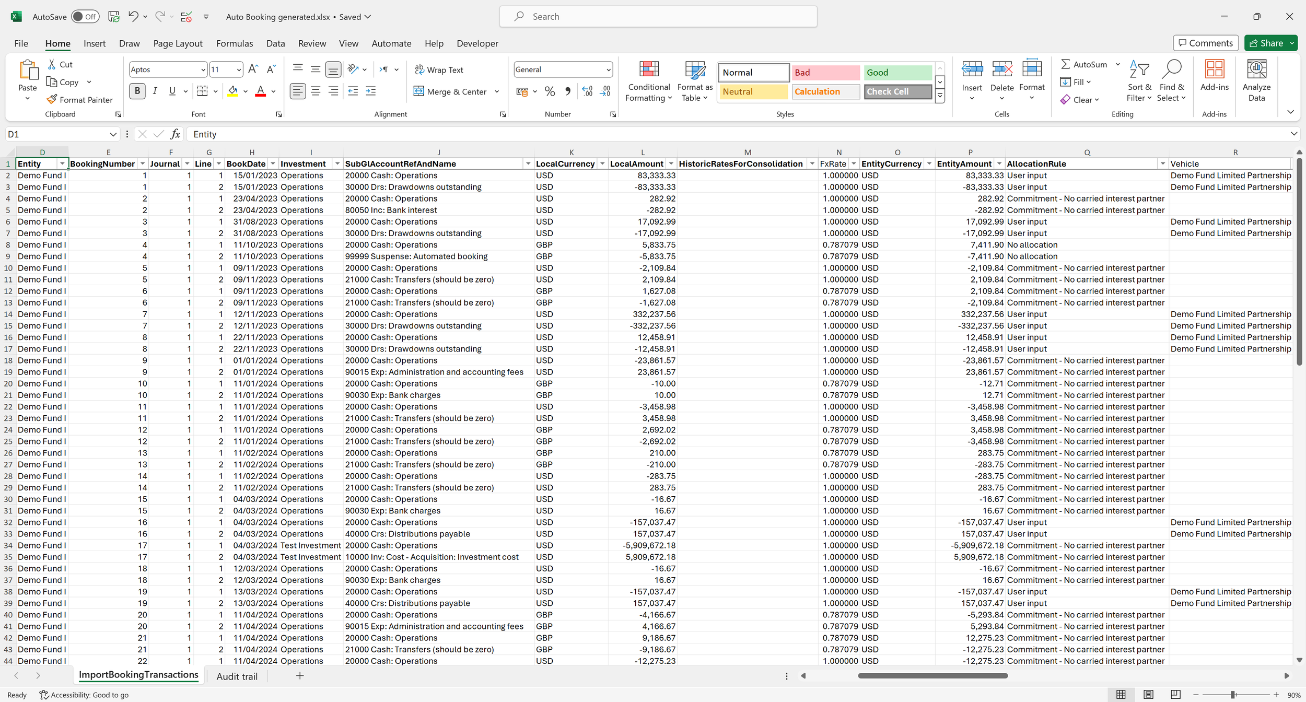Screen dimensions: 1306x702
Task: Click the Comments button
Action: coord(1205,43)
